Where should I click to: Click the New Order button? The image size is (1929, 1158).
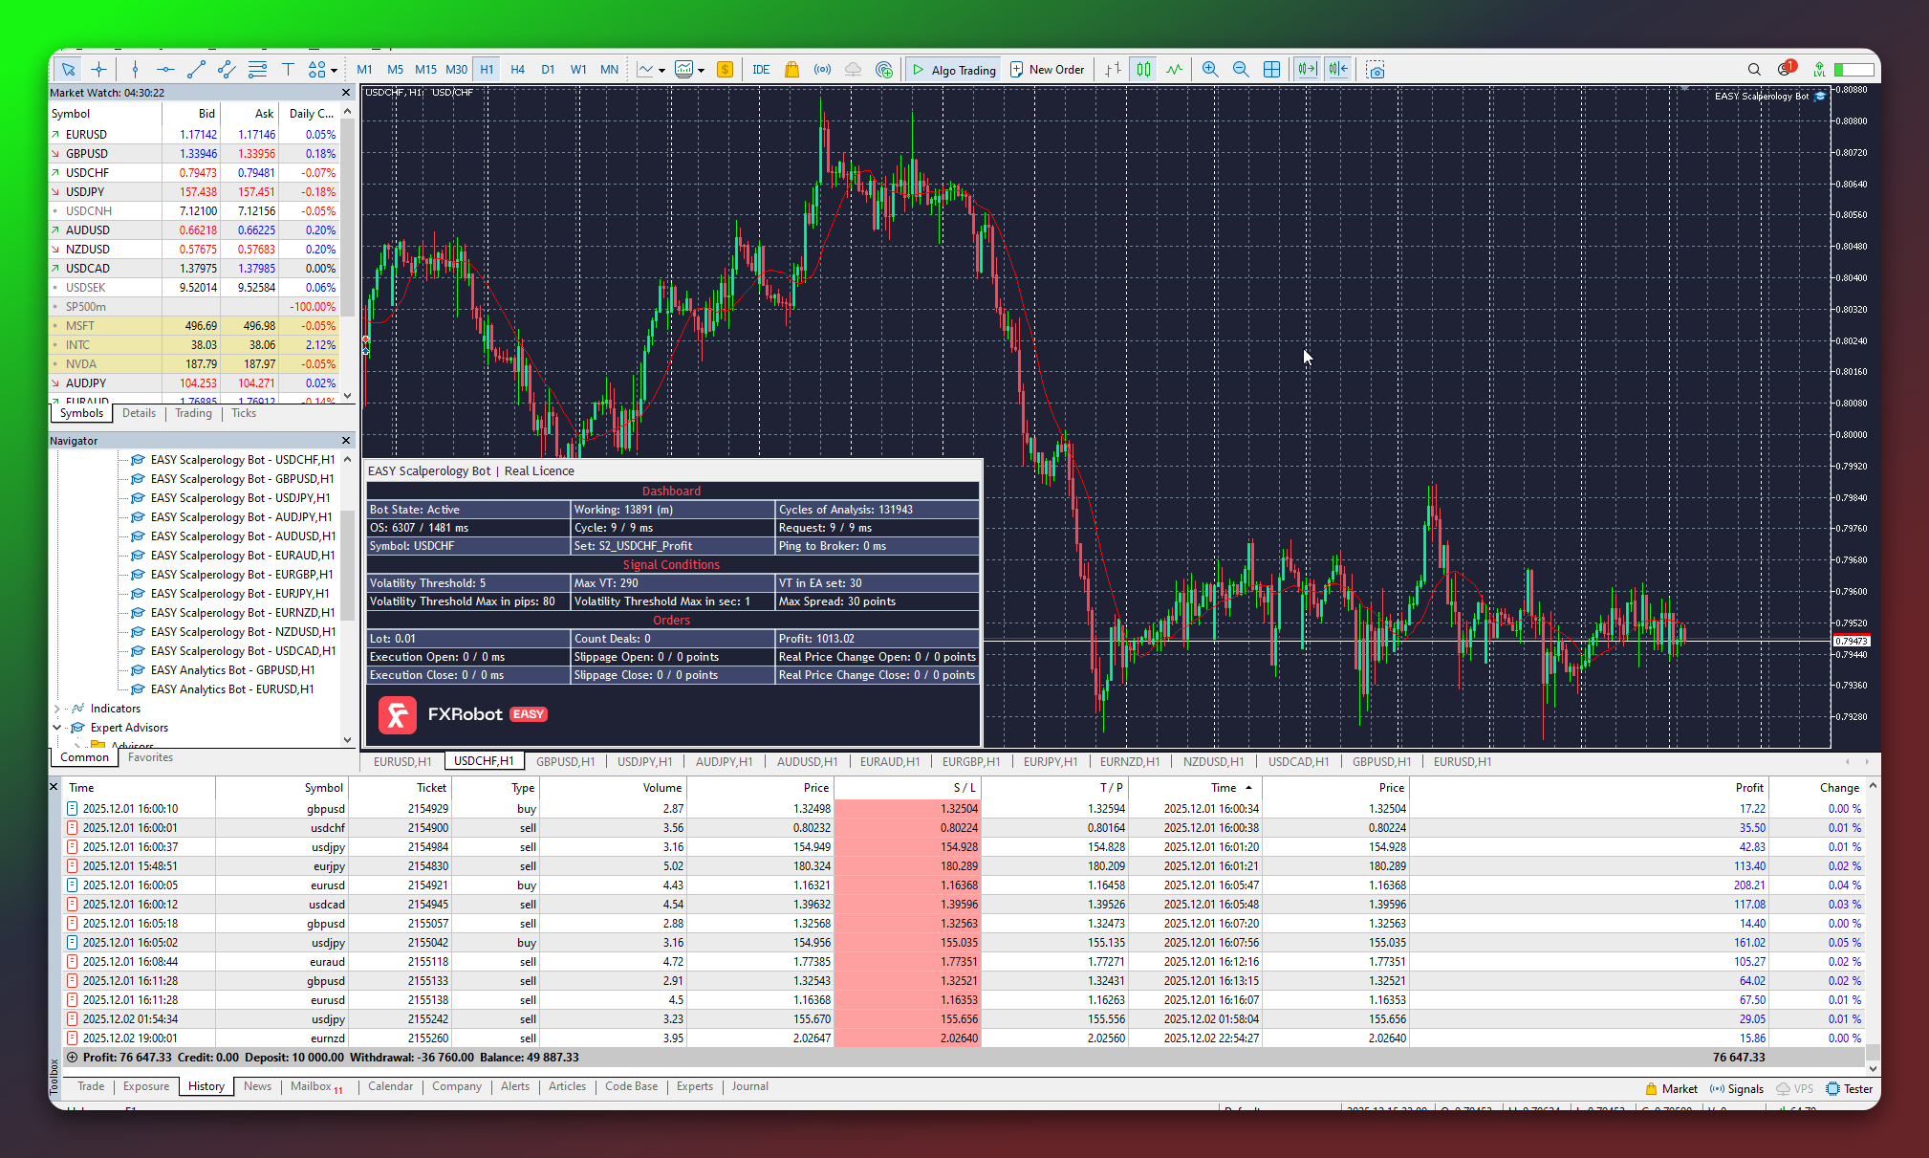click(x=1047, y=69)
